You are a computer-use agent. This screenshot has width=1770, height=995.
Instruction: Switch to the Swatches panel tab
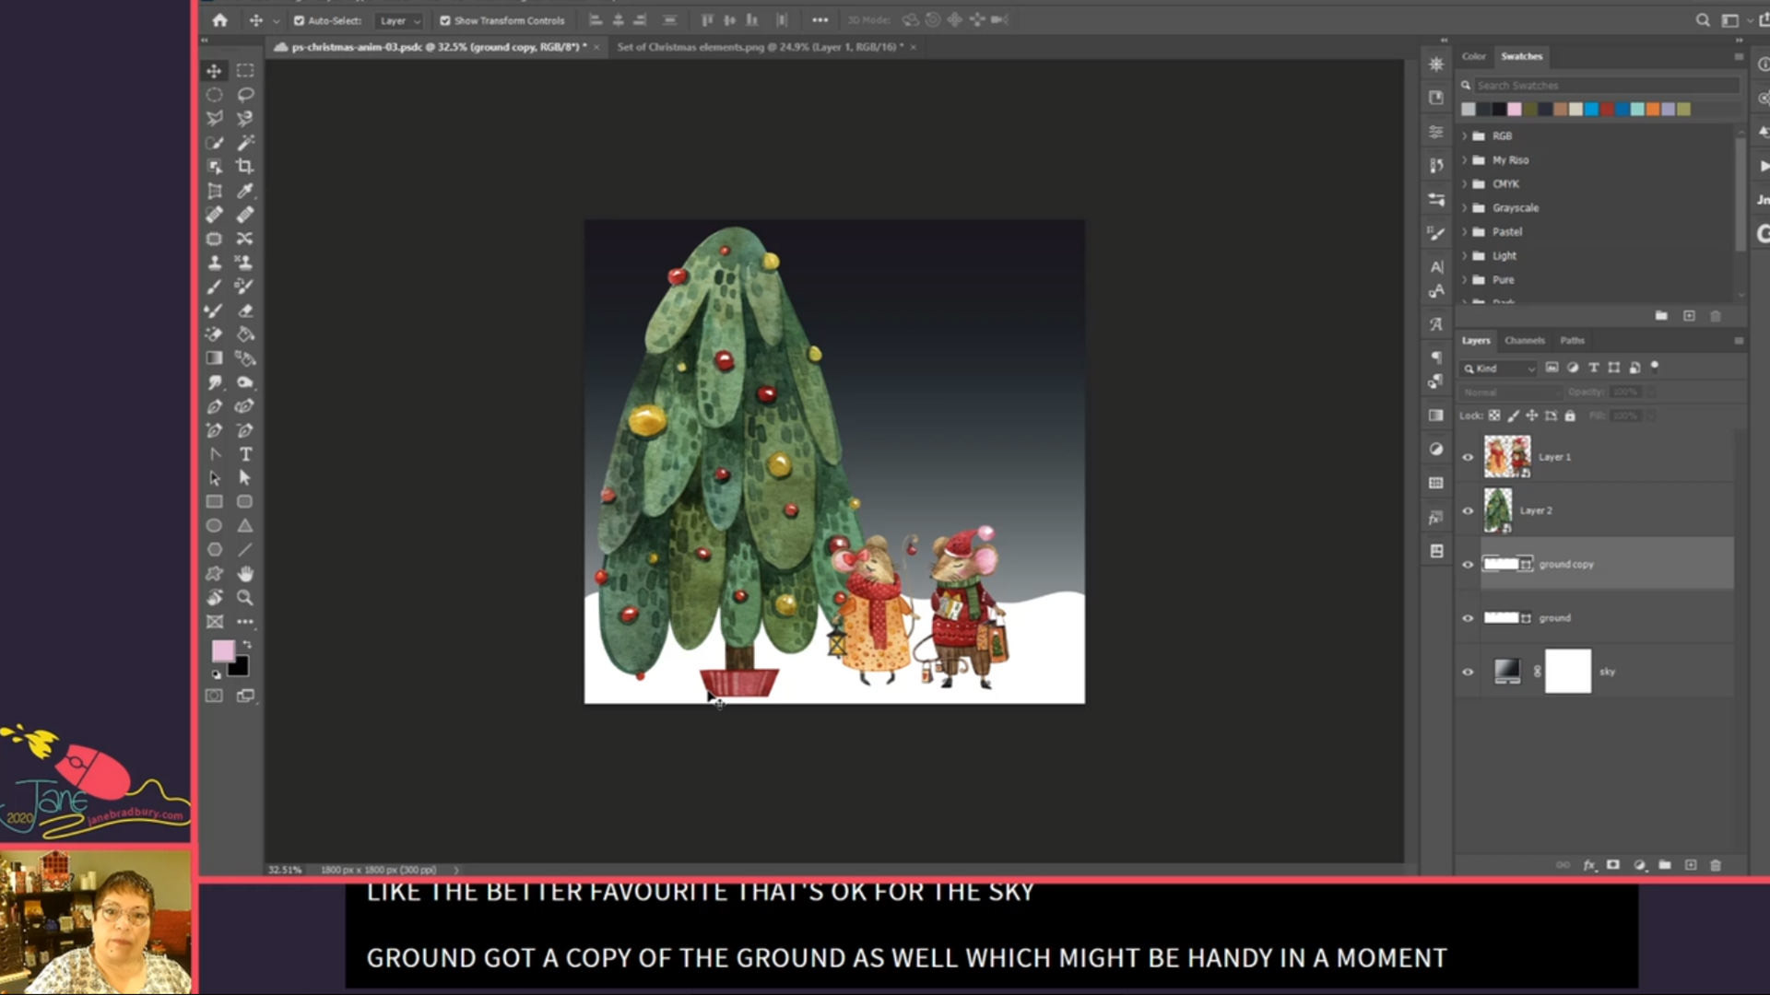pos(1521,56)
